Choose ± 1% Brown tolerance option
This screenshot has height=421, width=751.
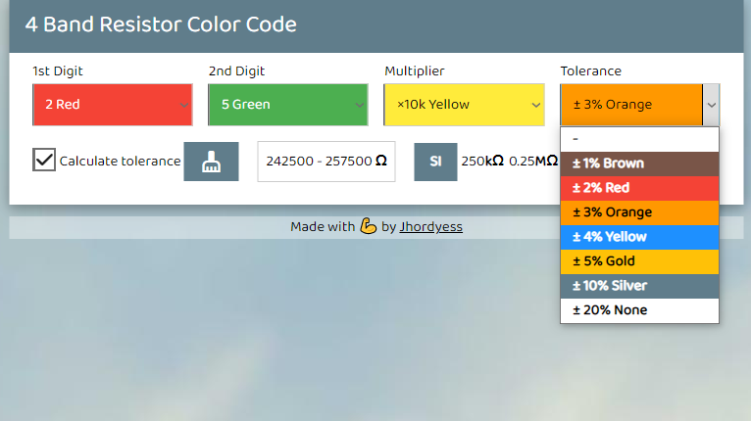(639, 164)
